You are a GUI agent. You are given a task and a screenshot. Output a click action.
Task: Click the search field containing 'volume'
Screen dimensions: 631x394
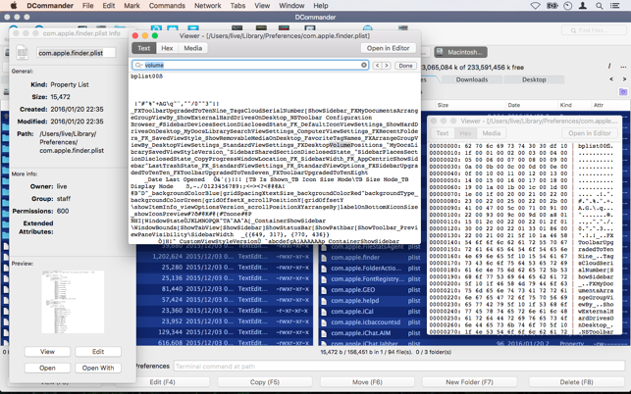[x=250, y=65]
